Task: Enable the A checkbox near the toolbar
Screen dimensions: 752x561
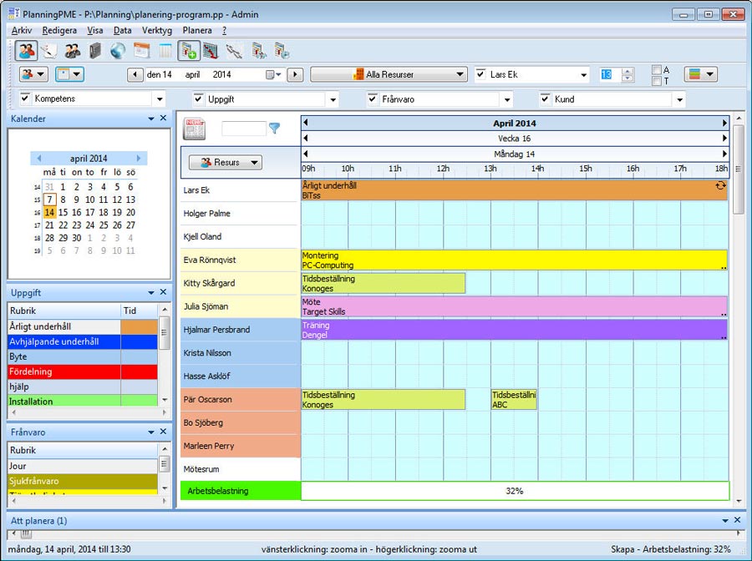Action: click(657, 70)
